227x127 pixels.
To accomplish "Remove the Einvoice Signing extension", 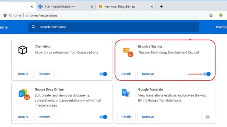I will pos(148,74).
